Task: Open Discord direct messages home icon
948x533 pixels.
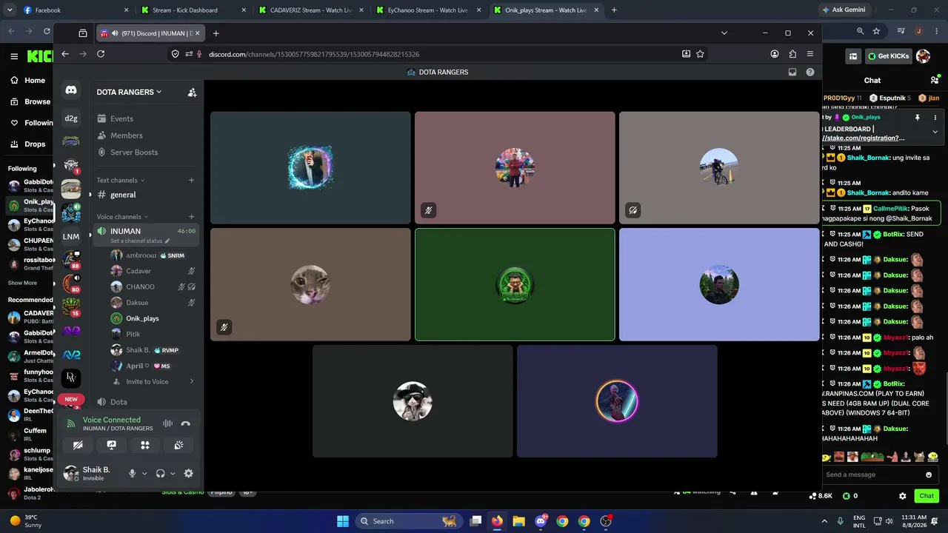Action: 71,90
